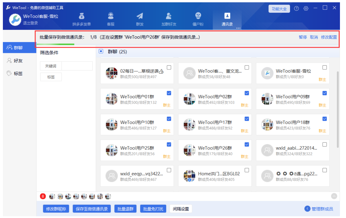346x218 pixels.
Task: Click the green batch save progress bar
Action: (x=55, y=44)
